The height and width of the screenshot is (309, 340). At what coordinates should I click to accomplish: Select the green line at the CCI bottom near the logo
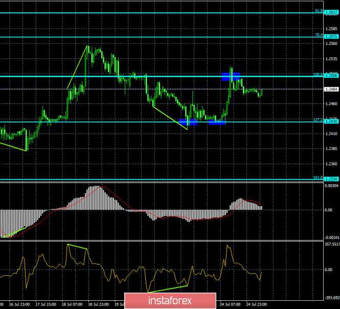168,289
